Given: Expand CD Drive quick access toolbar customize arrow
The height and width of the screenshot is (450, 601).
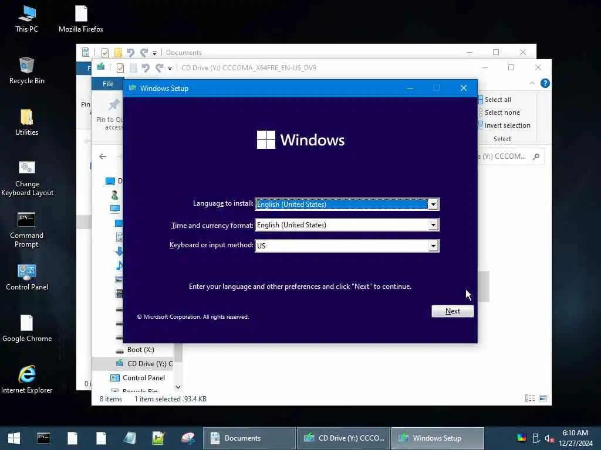Looking at the screenshot, I should (x=170, y=69).
